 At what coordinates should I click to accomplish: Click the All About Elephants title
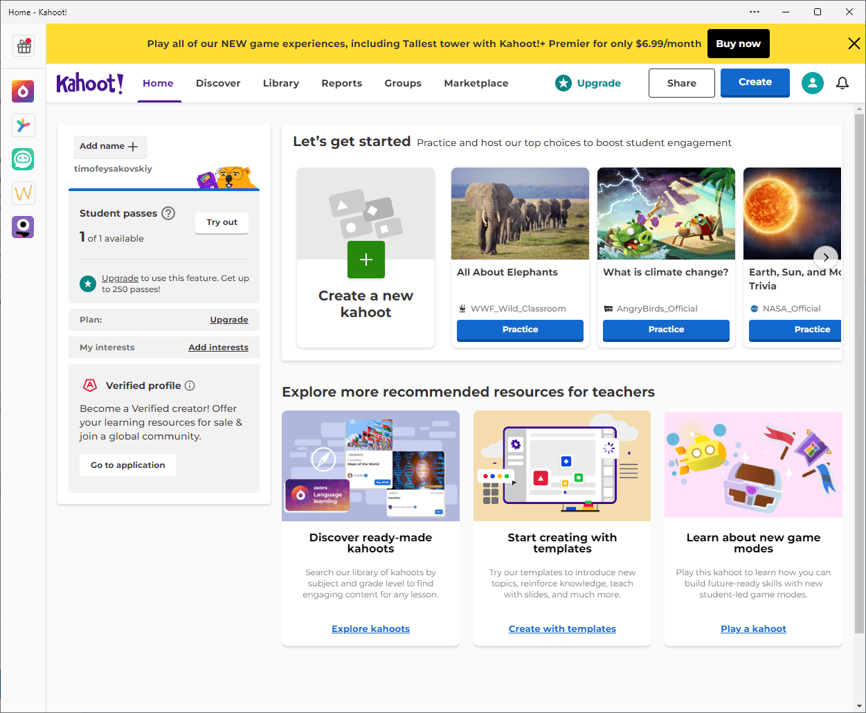(x=507, y=273)
